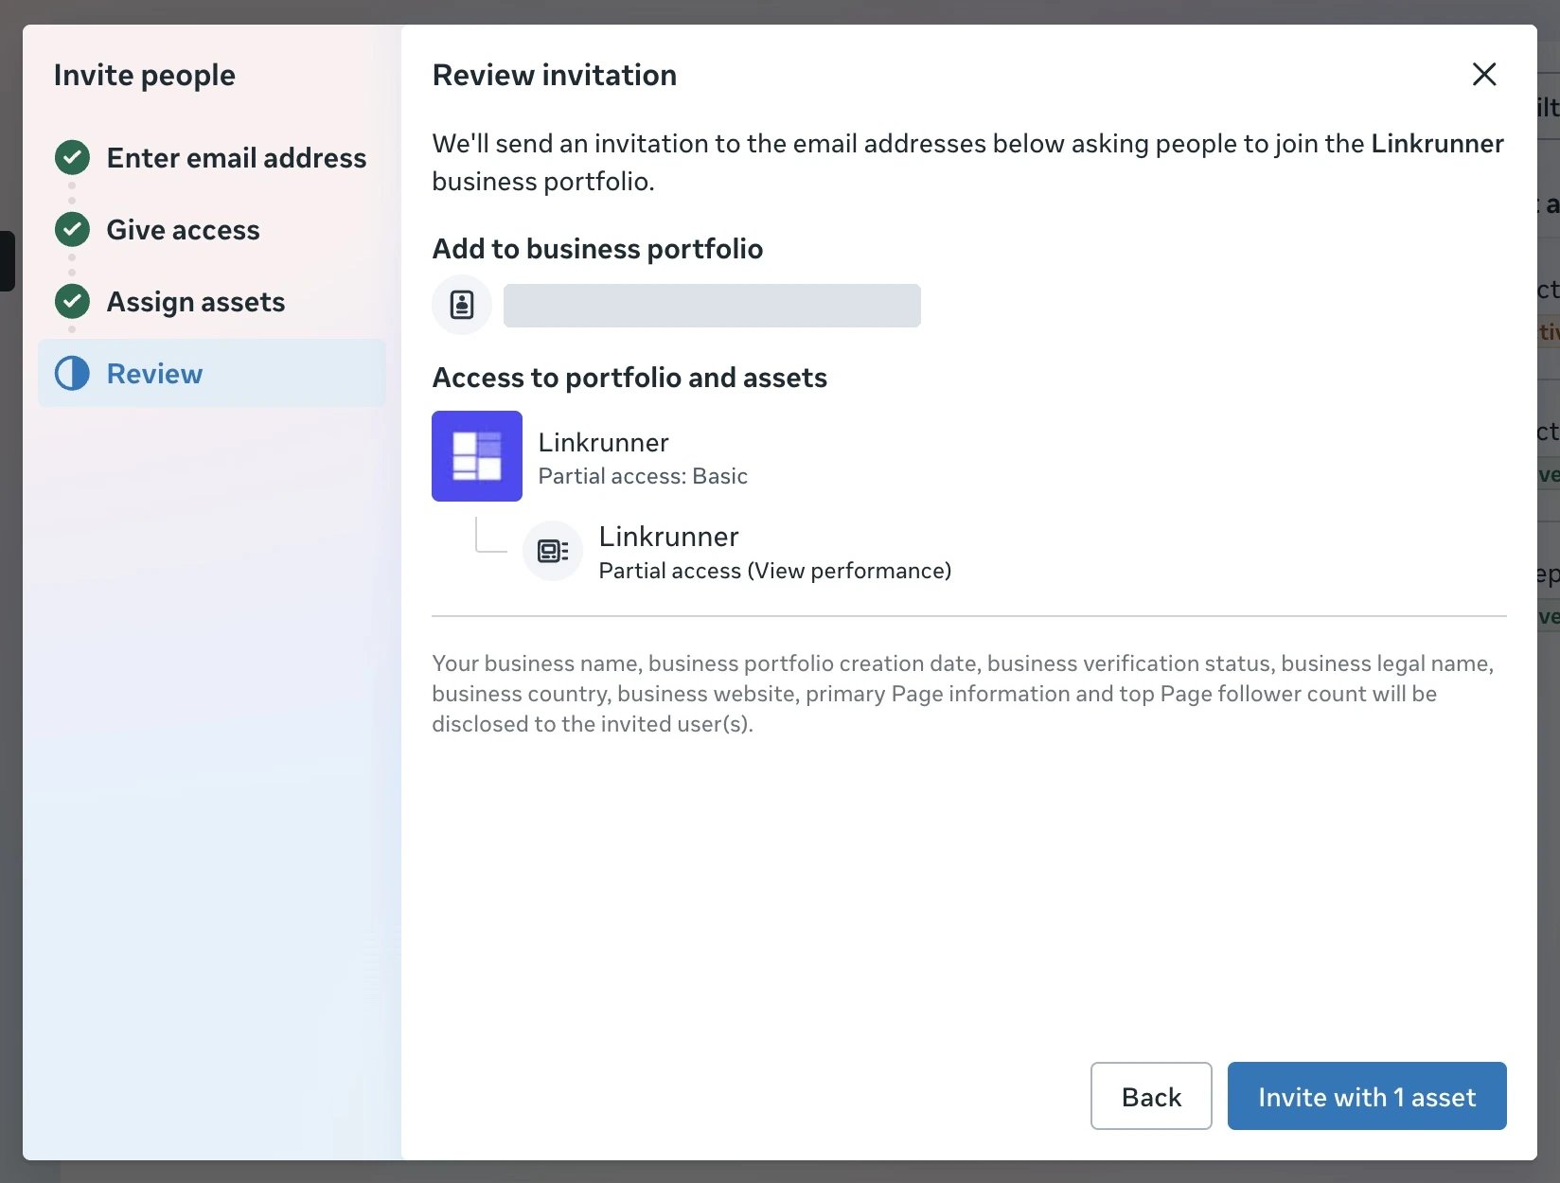The image size is (1560, 1183).
Task: Click green checkmark beside Give access
Action: point(72,229)
